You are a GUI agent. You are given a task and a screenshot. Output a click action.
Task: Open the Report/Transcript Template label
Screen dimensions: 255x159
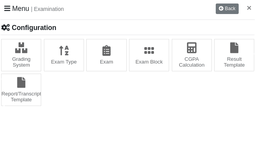coord(21,97)
